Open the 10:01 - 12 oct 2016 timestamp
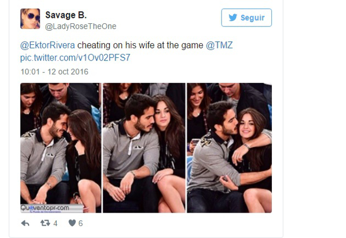Screen dimensions: 346x238 coord(54,72)
